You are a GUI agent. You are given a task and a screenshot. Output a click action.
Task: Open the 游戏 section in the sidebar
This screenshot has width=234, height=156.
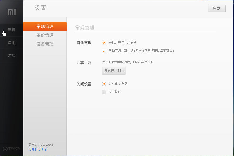pyautogui.click(x=11, y=55)
